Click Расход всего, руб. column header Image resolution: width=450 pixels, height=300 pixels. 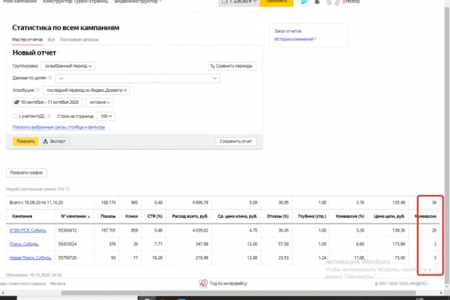pos(190,216)
